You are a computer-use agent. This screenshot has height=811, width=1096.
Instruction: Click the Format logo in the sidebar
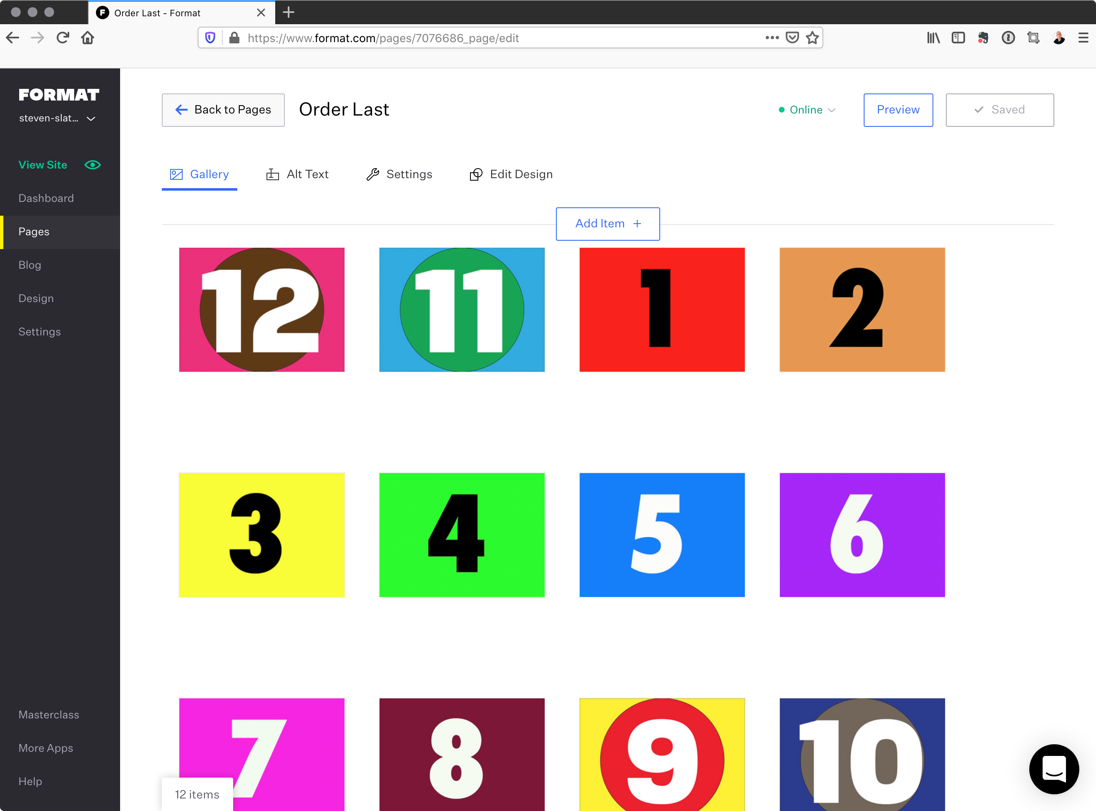click(59, 94)
